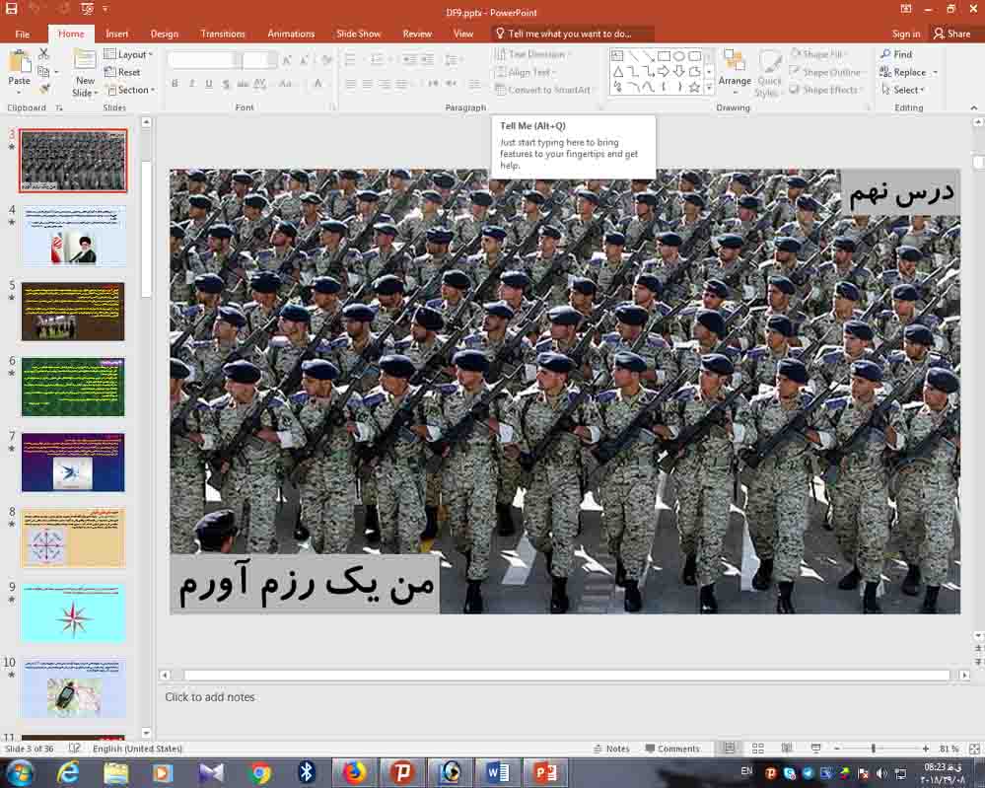Switch to Slide Sorter view icon
This screenshot has width=985, height=788.
coord(758,749)
